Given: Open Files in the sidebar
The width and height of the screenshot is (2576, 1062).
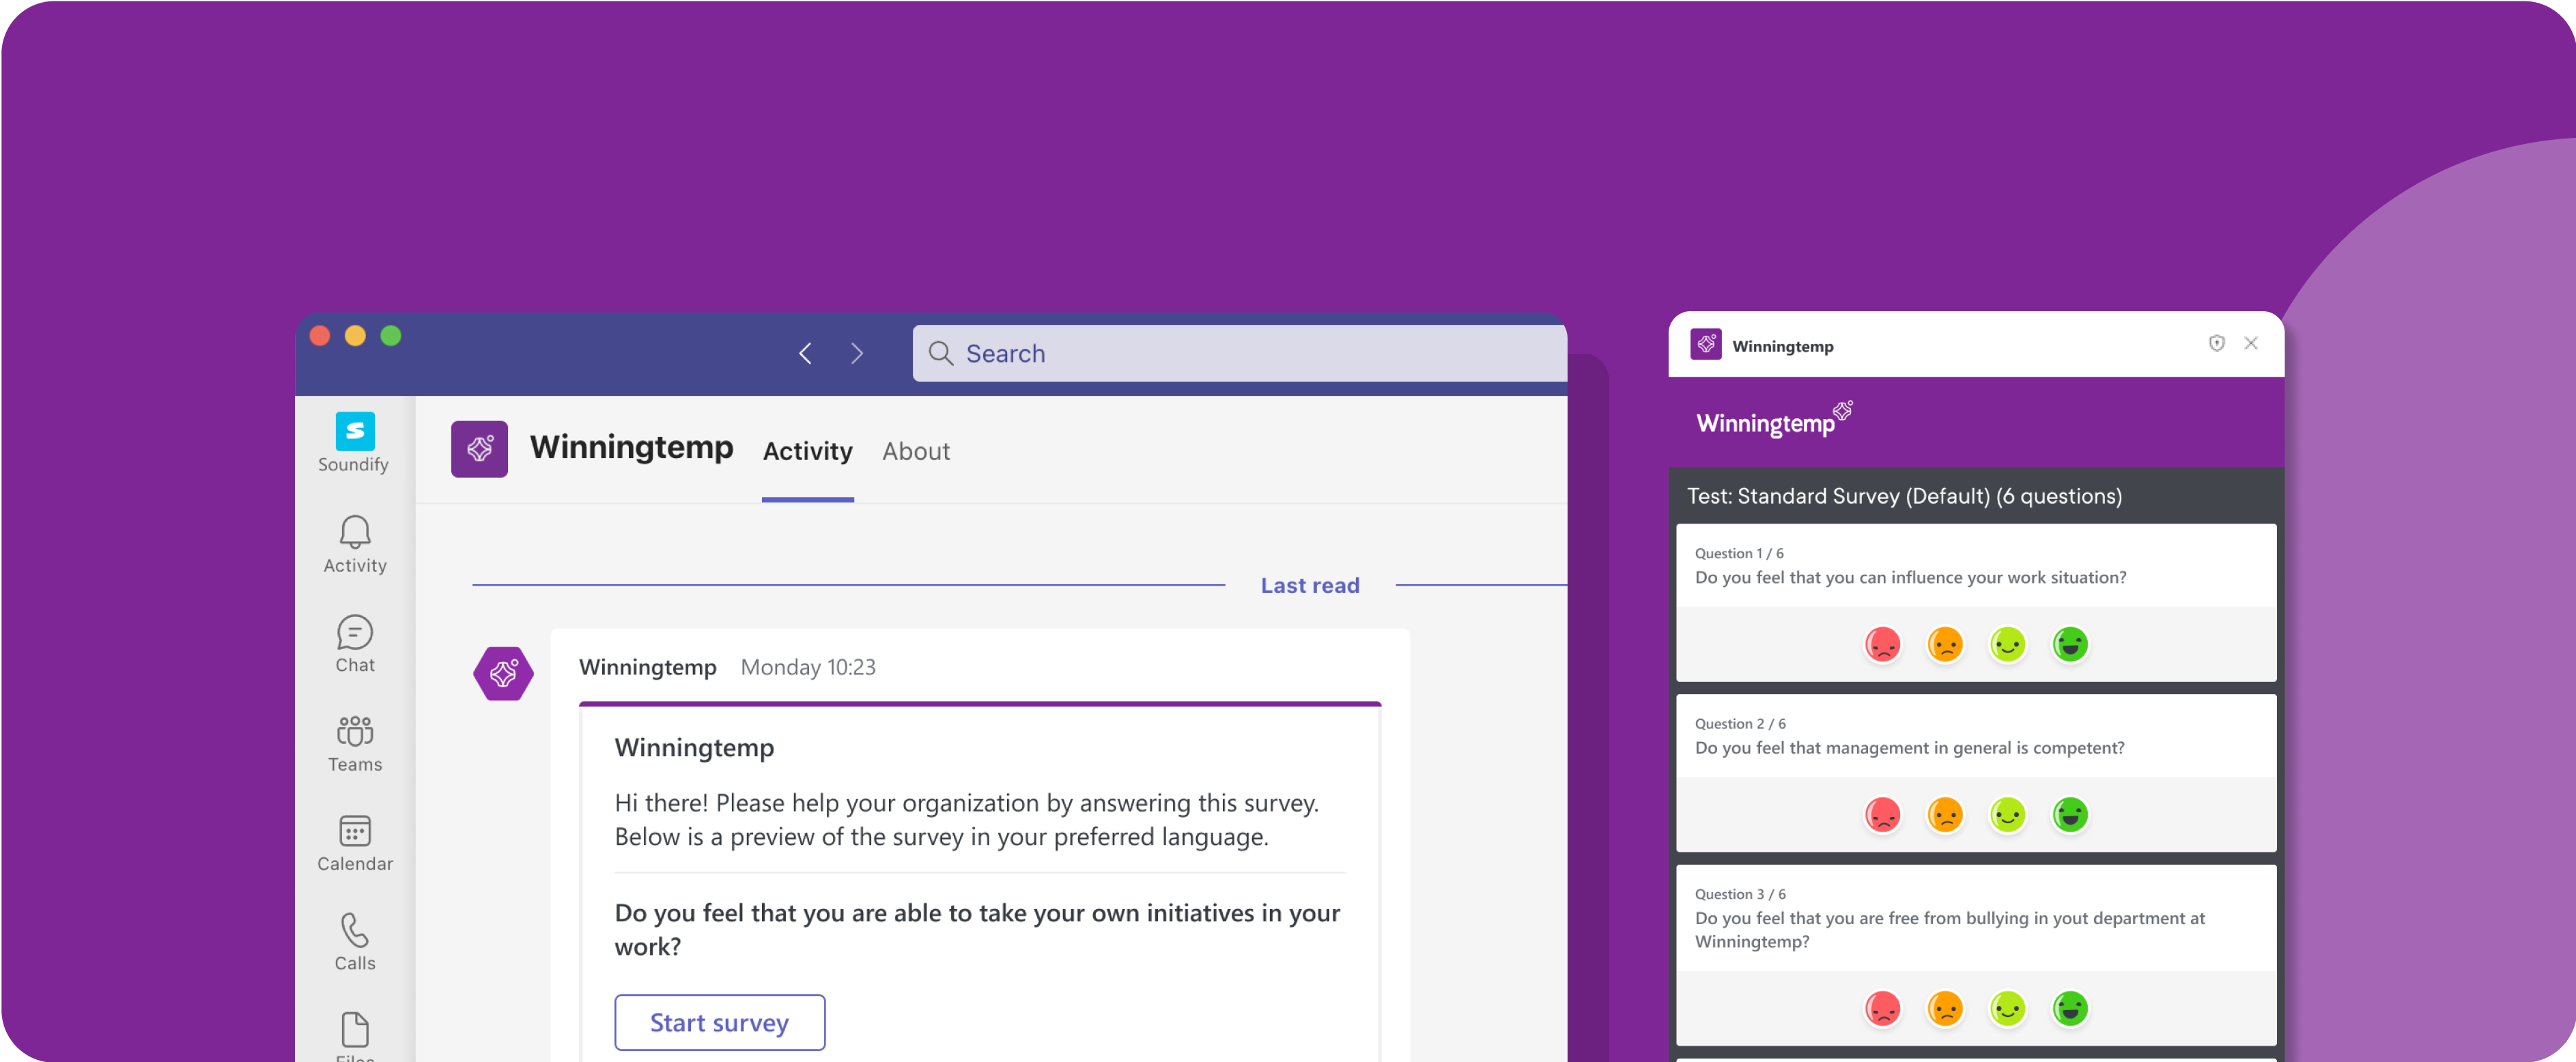Looking at the screenshot, I should (x=354, y=1036).
